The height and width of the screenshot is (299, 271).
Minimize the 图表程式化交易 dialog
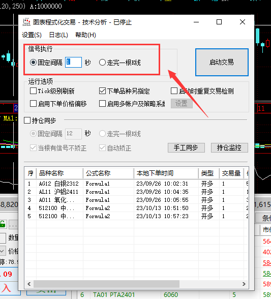click(196, 22)
